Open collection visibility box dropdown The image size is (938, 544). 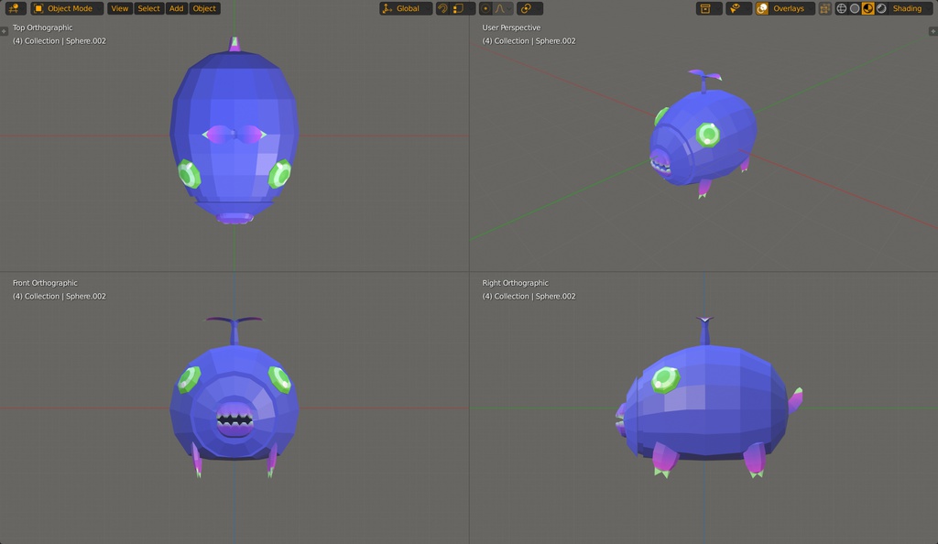(x=709, y=8)
